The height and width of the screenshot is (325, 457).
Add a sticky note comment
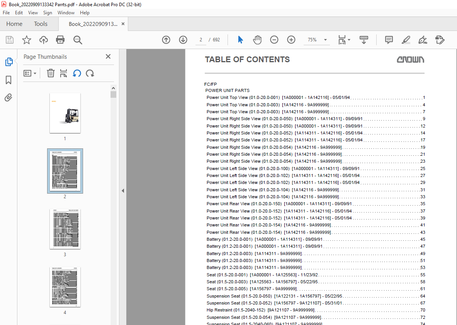[389, 40]
